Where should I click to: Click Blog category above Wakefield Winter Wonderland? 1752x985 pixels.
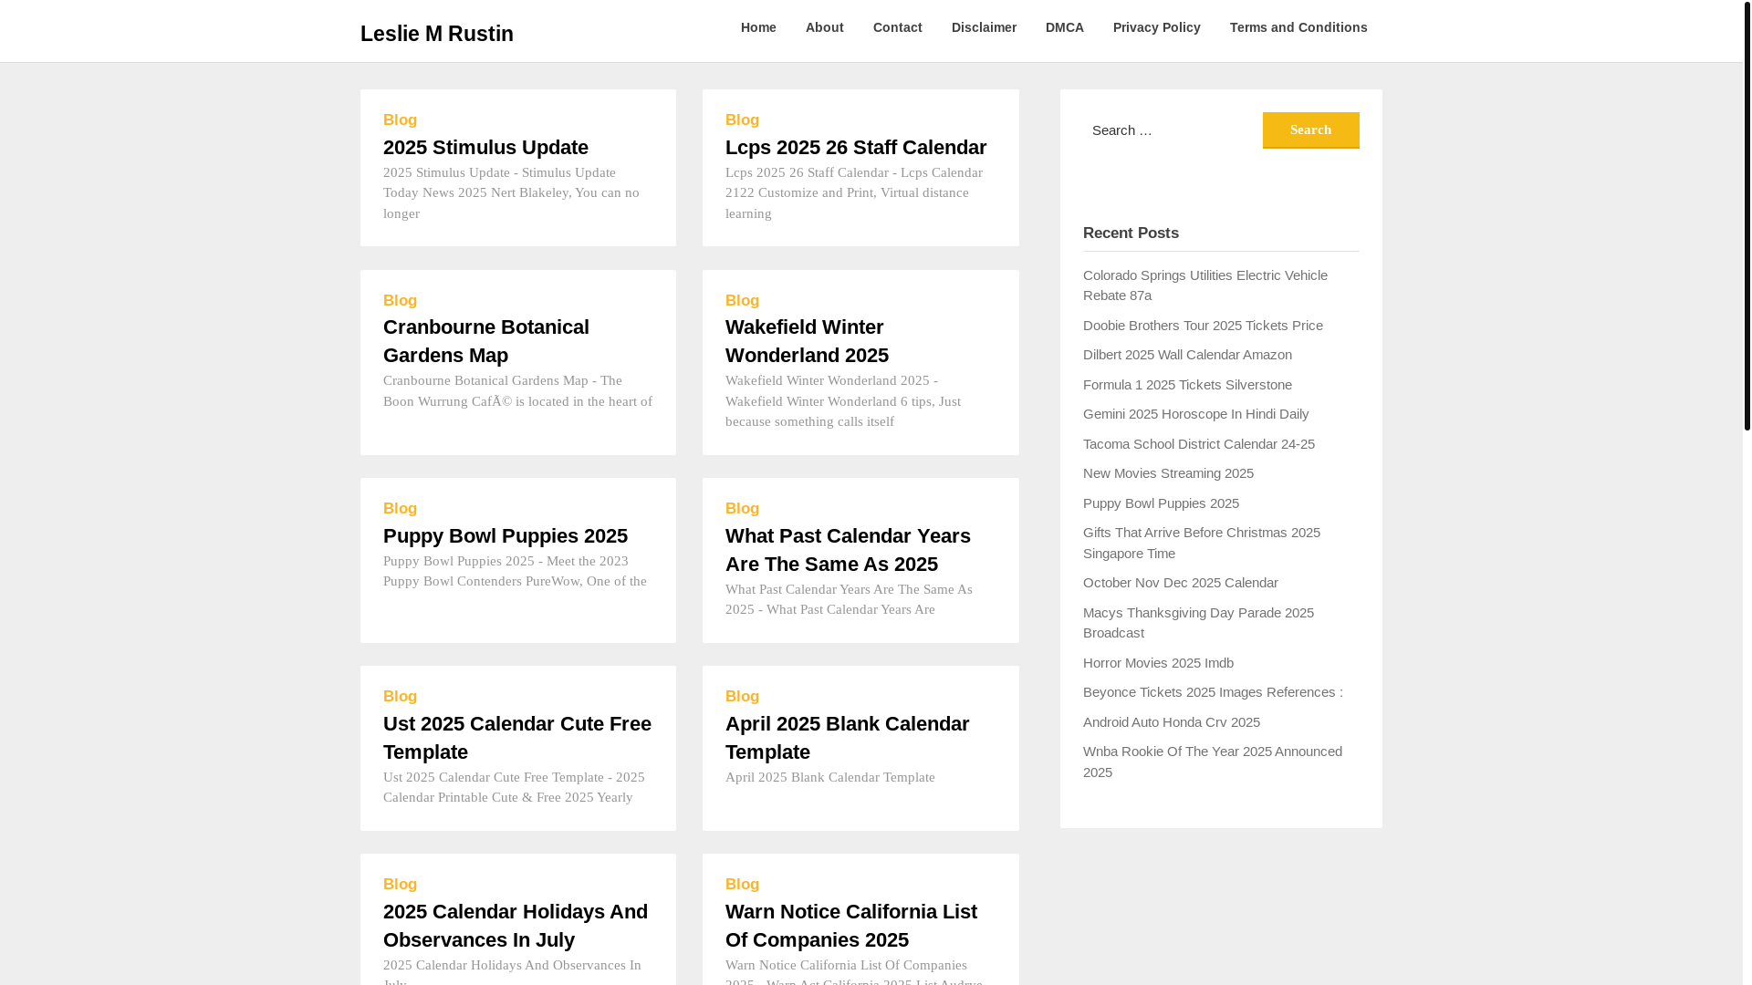click(x=742, y=301)
